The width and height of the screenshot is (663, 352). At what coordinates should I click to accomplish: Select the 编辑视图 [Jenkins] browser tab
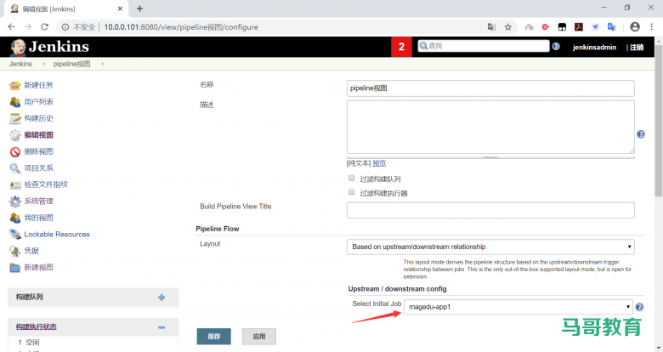pyautogui.click(x=65, y=9)
